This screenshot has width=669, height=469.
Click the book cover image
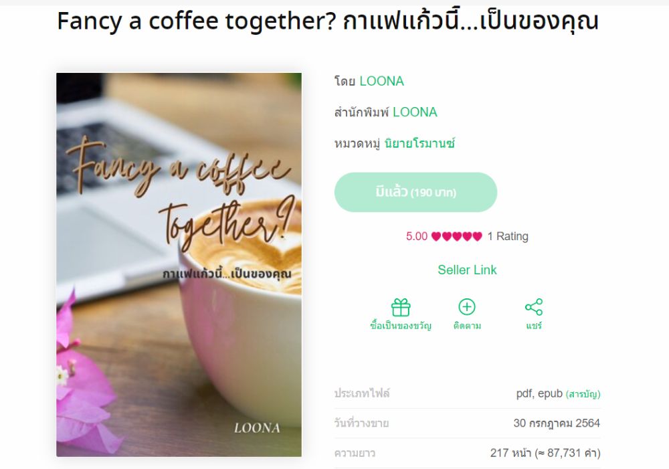tap(179, 264)
